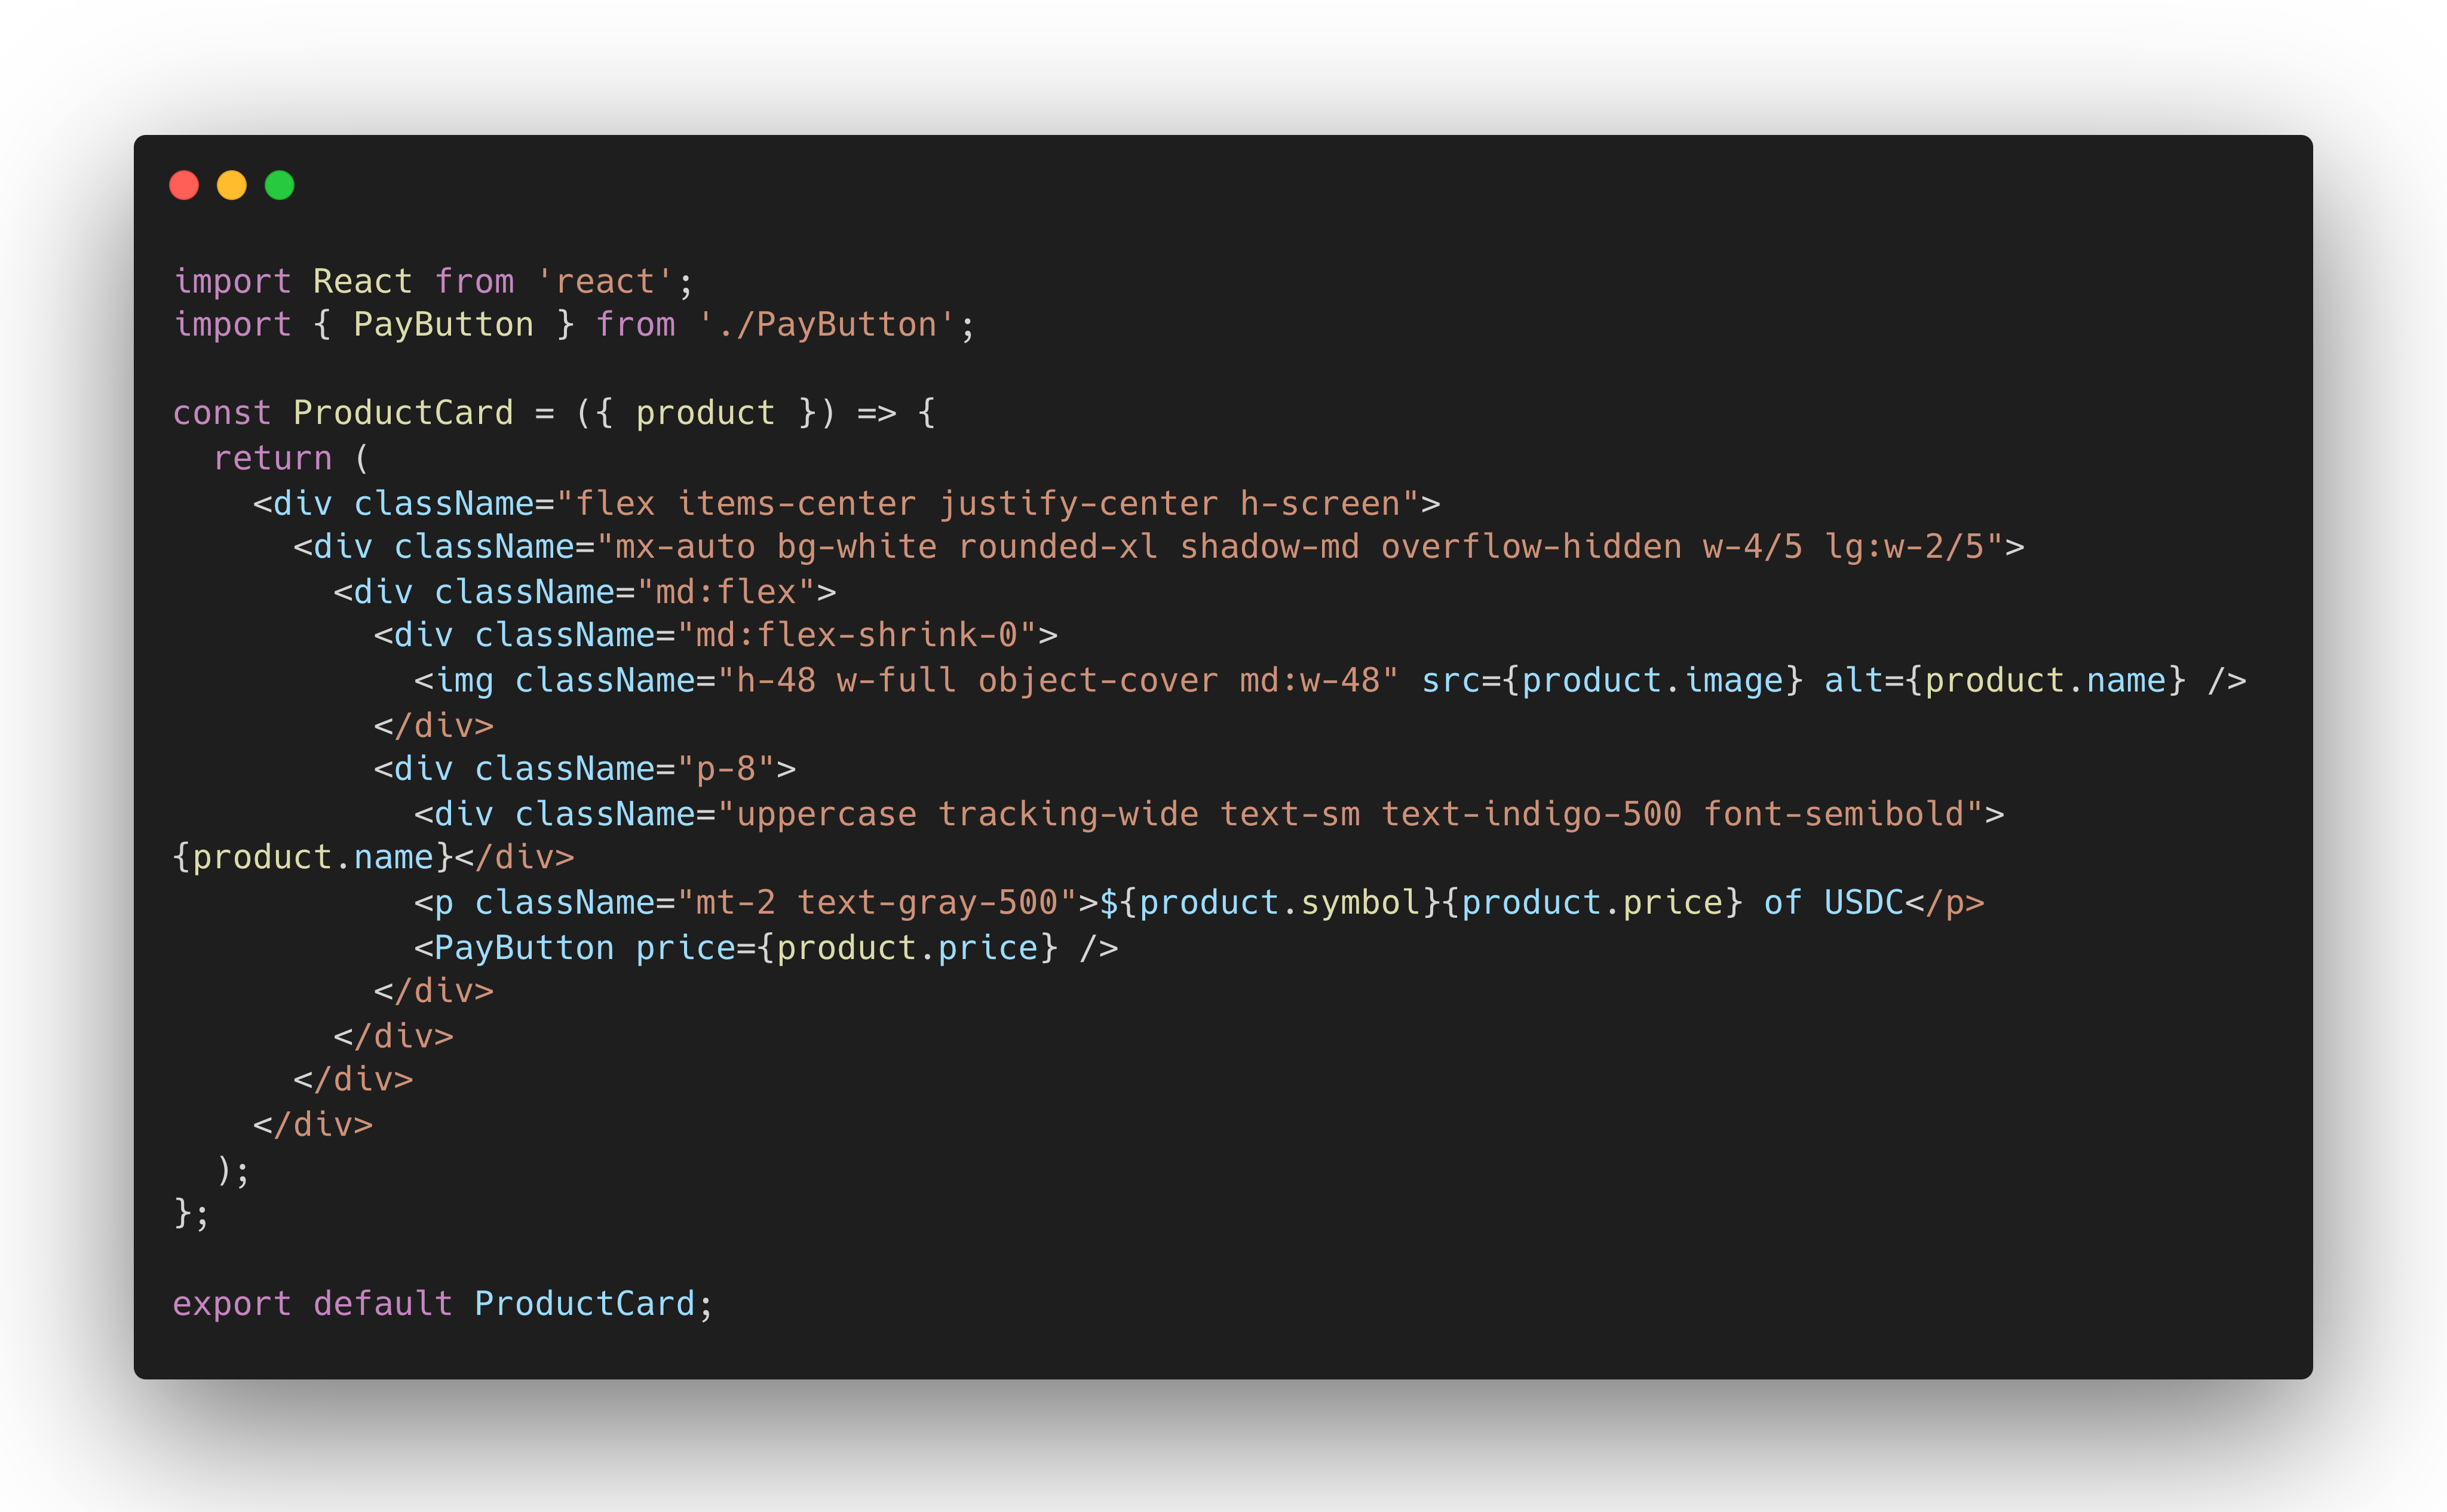
Task: Click the text-indigo-500 class name
Action: coord(1531,814)
